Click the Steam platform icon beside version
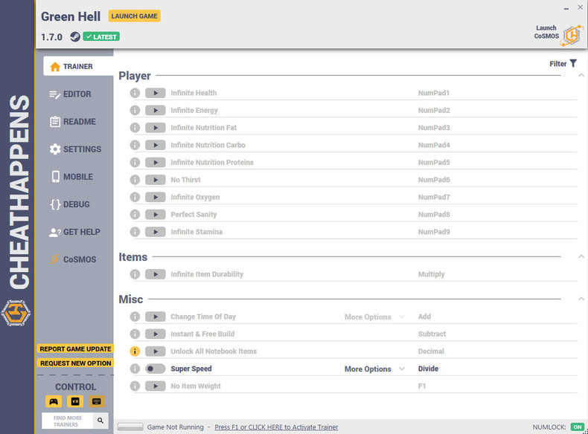Image resolution: width=588 pixels, height=434 pixels. coord(75,36)
